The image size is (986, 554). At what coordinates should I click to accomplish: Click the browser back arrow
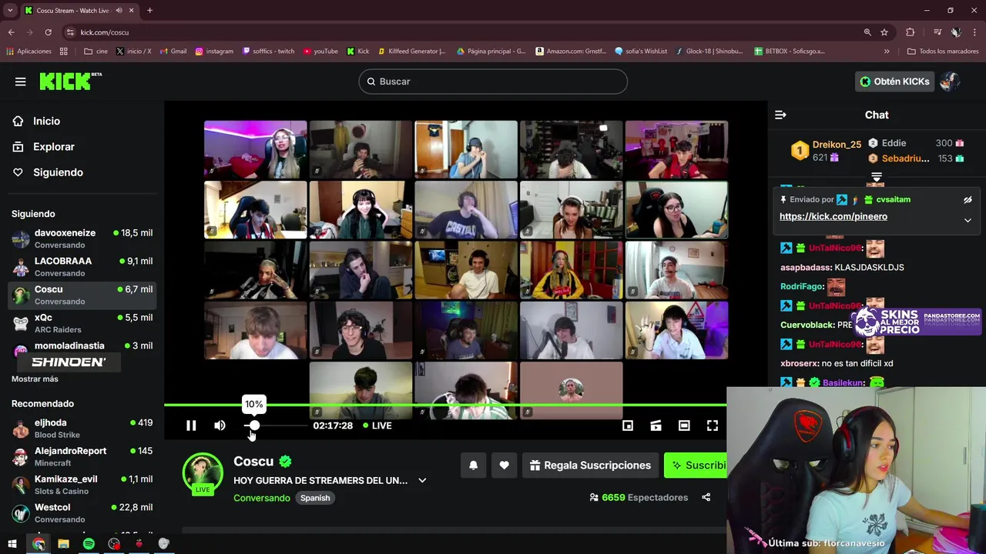click(x=11, y=32)
